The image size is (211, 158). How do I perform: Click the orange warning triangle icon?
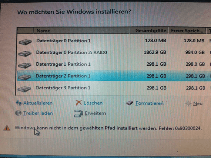click(x=7, y=128)
